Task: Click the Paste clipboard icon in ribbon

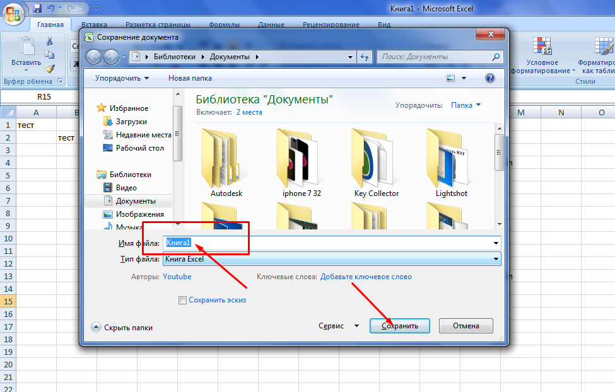Action: (26, 46)
